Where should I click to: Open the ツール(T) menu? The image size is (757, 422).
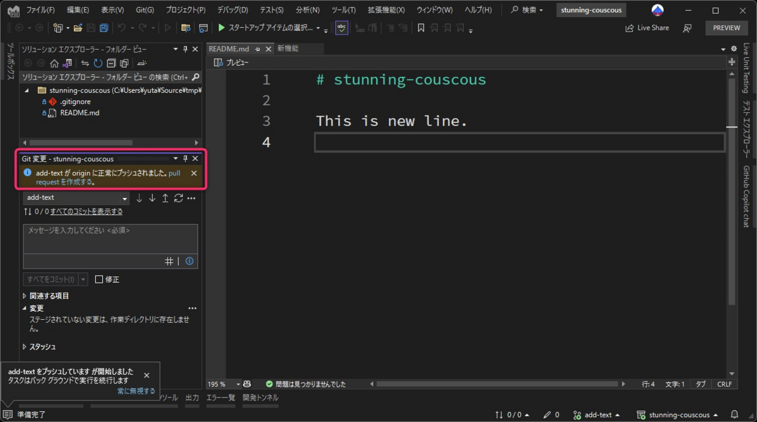tap(343, 10)
